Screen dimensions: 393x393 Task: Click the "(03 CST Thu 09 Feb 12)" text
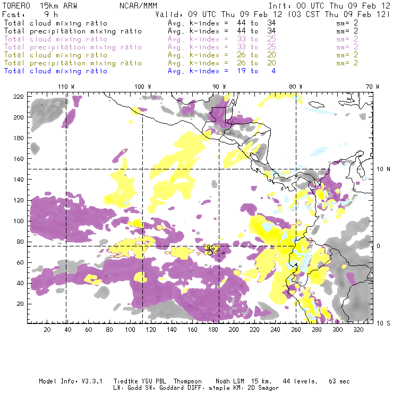pos(339,14)
